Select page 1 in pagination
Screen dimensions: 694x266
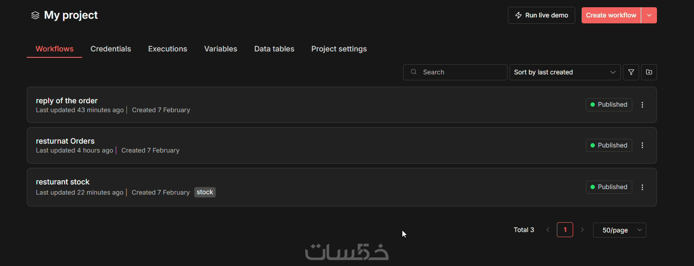(565, 230)
